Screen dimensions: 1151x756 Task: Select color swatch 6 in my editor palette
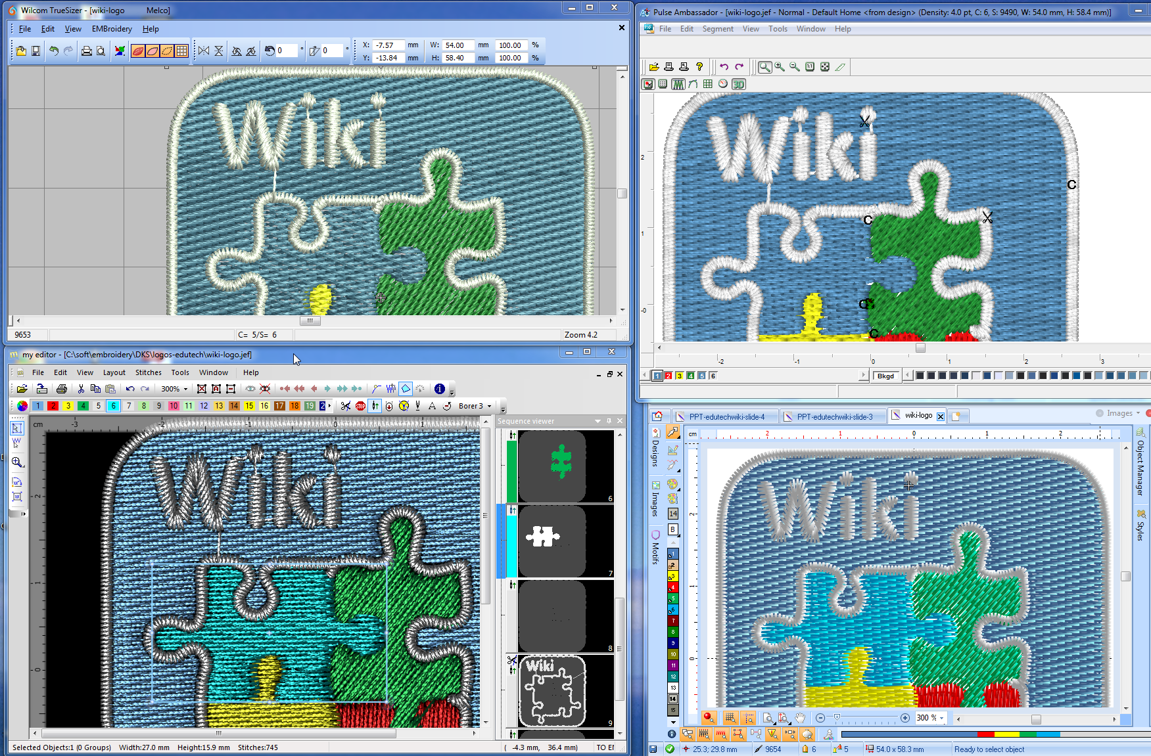(114, 406)
